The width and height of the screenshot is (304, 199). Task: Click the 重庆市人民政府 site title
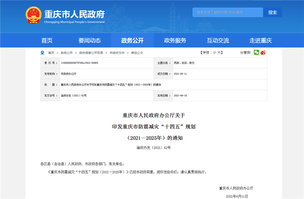[x=74, y=14]
